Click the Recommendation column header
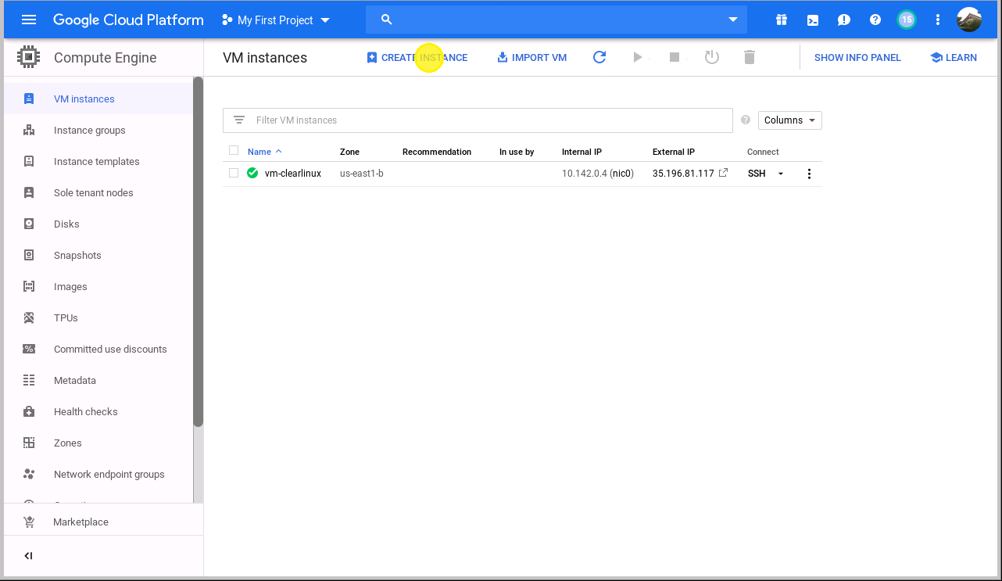The height and width of the screenshot is (581, 1002). (437, 152)
